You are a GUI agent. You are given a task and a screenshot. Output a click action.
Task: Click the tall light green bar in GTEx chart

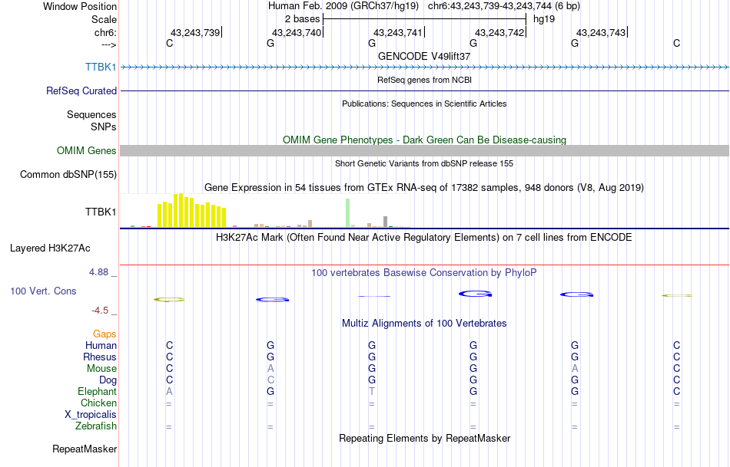pos(348,213)
